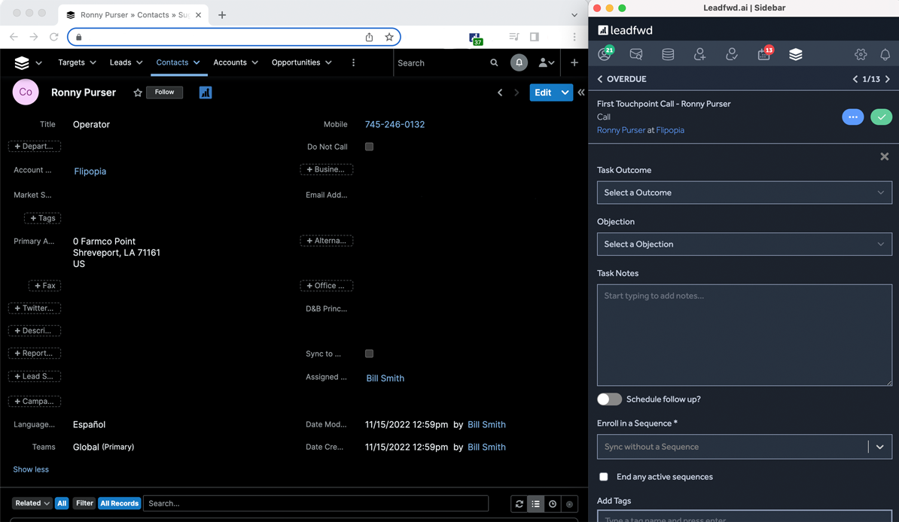Viewport: 899px width, 522px height.
Task: Toggle Schedule follow up switch
Action: [609, 399]
